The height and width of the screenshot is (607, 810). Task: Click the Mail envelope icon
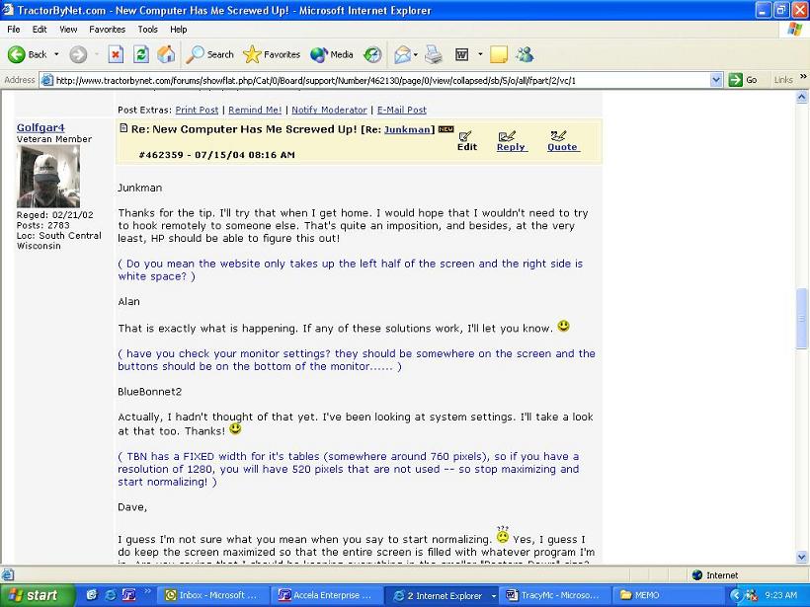[x=402, y=54]
